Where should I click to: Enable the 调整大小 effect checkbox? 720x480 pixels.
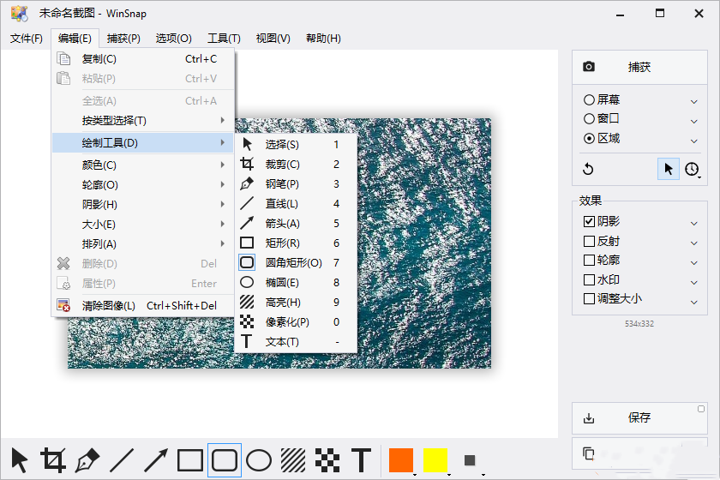[x=589, y=299]
